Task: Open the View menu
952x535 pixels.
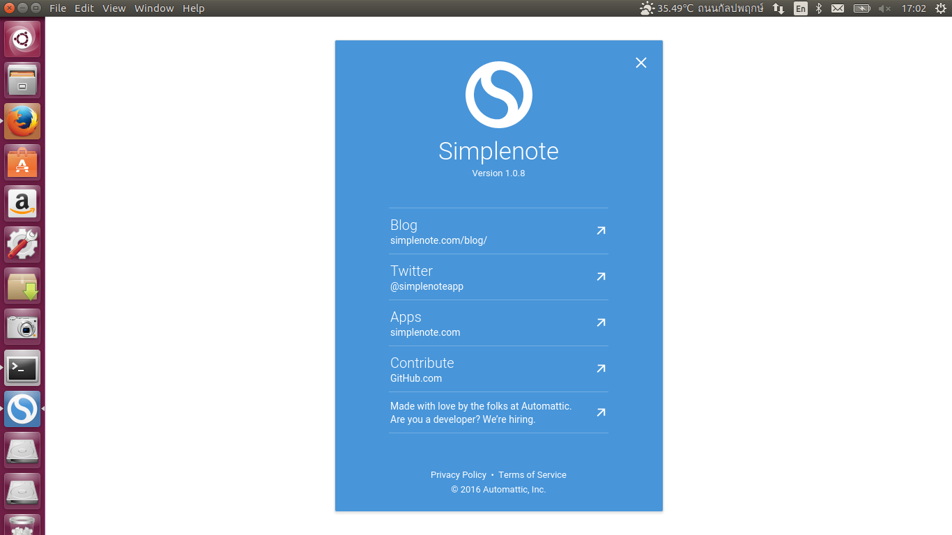Action: click(x=114, y=8)
